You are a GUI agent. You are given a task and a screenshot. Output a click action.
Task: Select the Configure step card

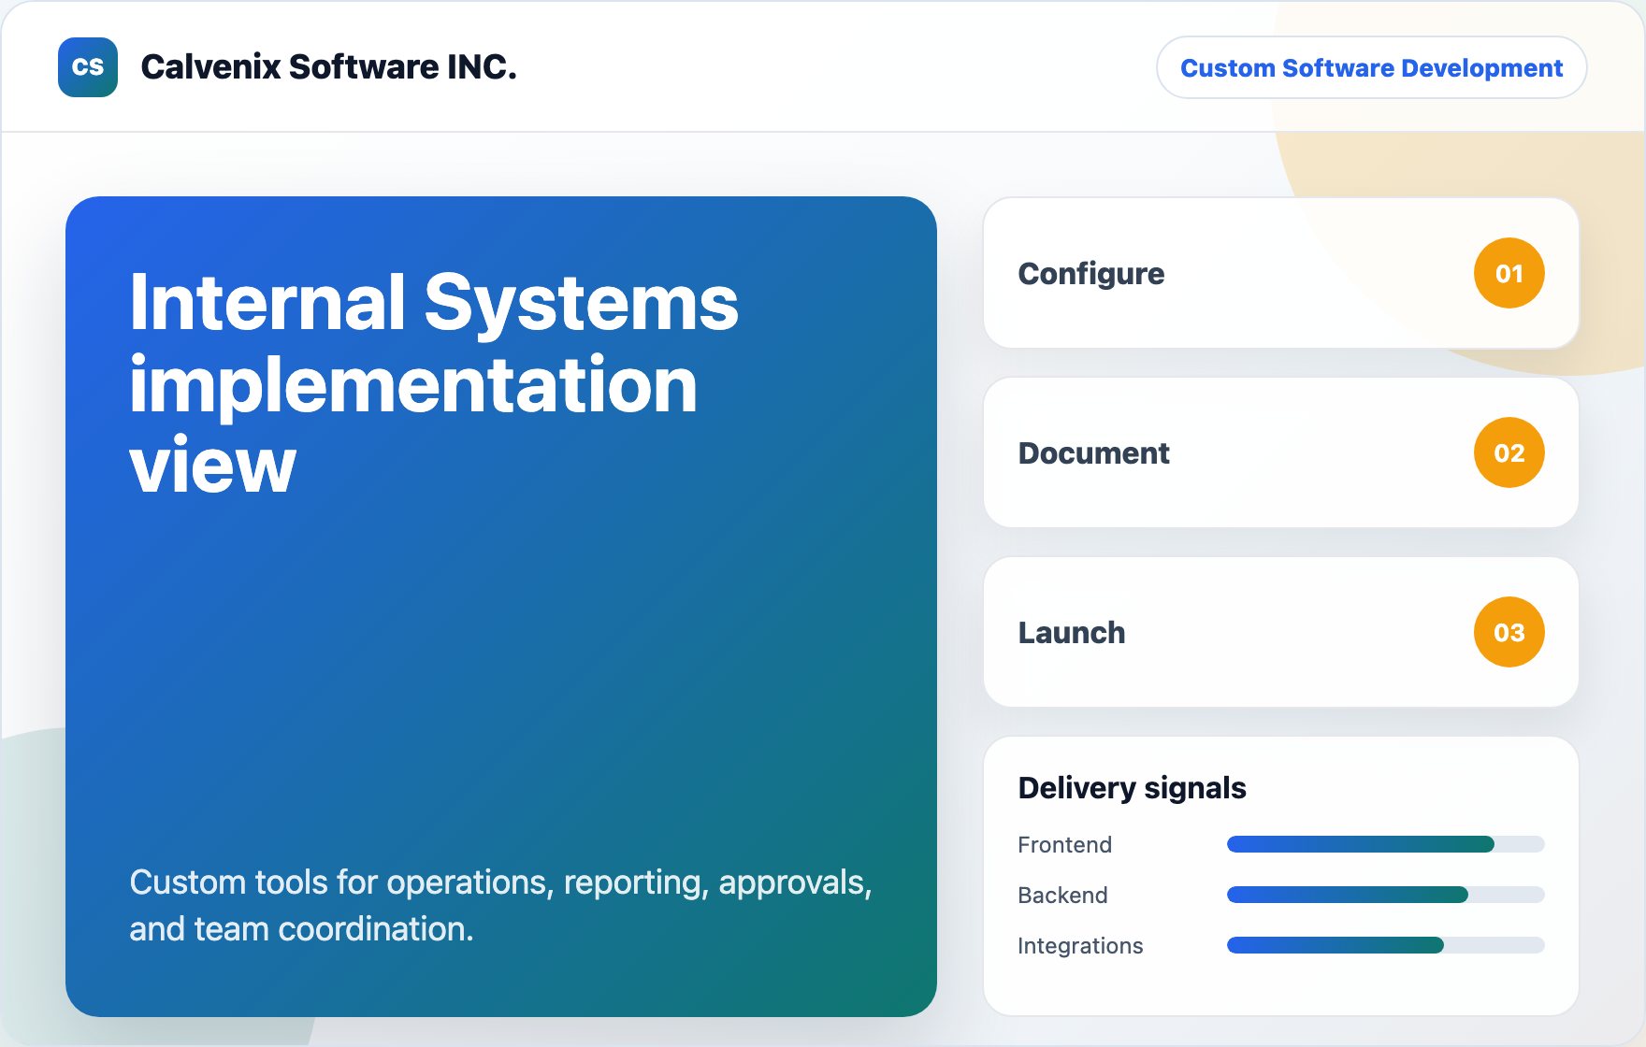1281,273
